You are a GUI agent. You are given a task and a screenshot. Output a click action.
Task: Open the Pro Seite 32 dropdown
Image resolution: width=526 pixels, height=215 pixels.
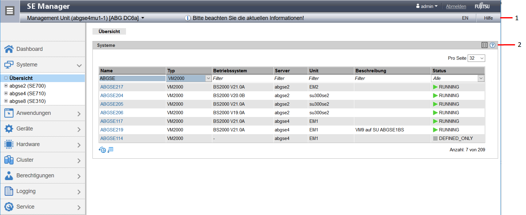[x=476, y=58]
